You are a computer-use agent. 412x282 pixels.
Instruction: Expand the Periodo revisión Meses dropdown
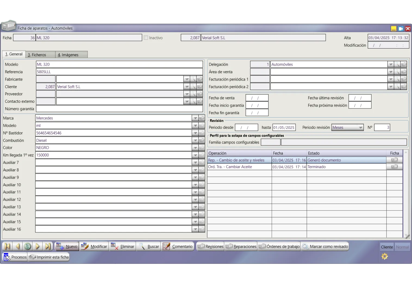click(360, 127)
